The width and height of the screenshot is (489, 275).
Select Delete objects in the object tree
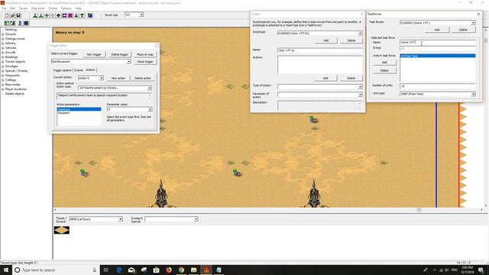point(15,94)
